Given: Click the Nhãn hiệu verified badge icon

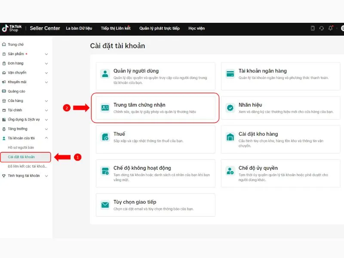Looking at the screenshot, I should (x=230, y=108).
